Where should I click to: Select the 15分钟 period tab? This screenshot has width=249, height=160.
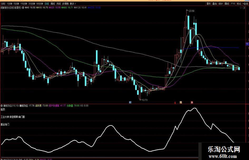coord(24,3)
